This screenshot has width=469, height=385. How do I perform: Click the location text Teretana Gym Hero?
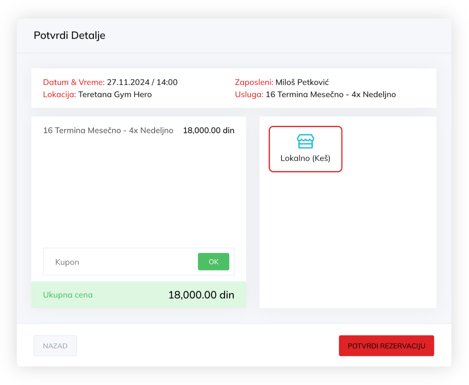point(115,95)
